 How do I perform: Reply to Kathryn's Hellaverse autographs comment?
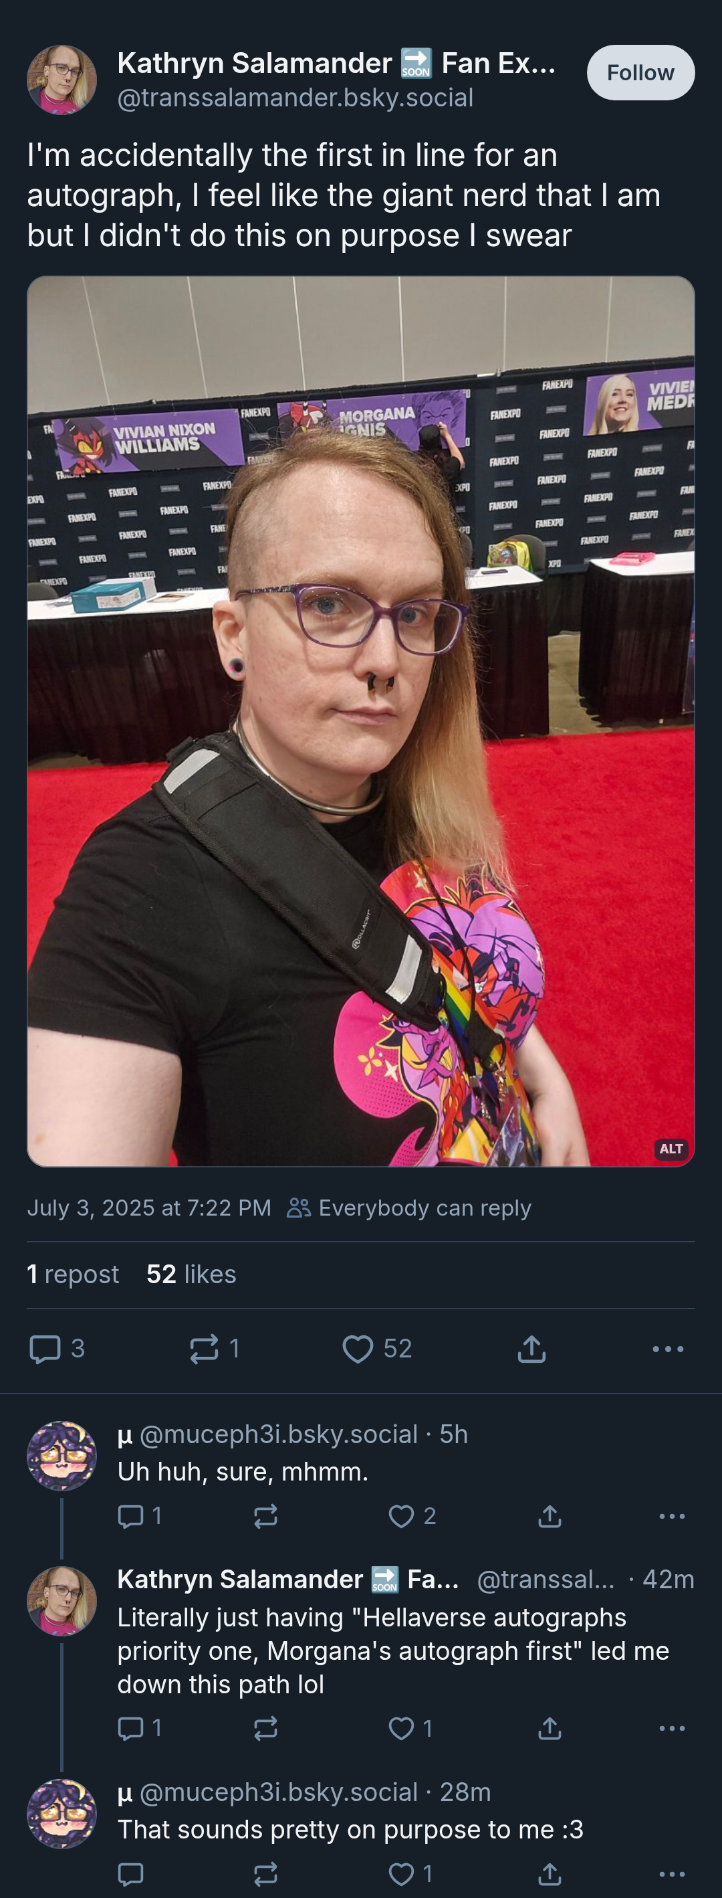coord(140,1729)
